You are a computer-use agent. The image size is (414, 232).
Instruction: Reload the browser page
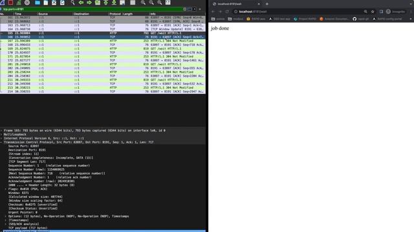point(227,12)
